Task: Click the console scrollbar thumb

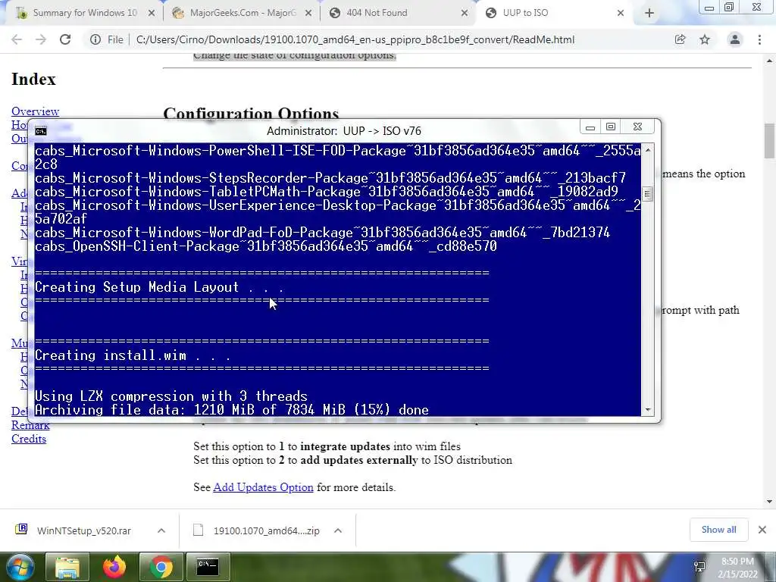Action: [x=647, y=194]
